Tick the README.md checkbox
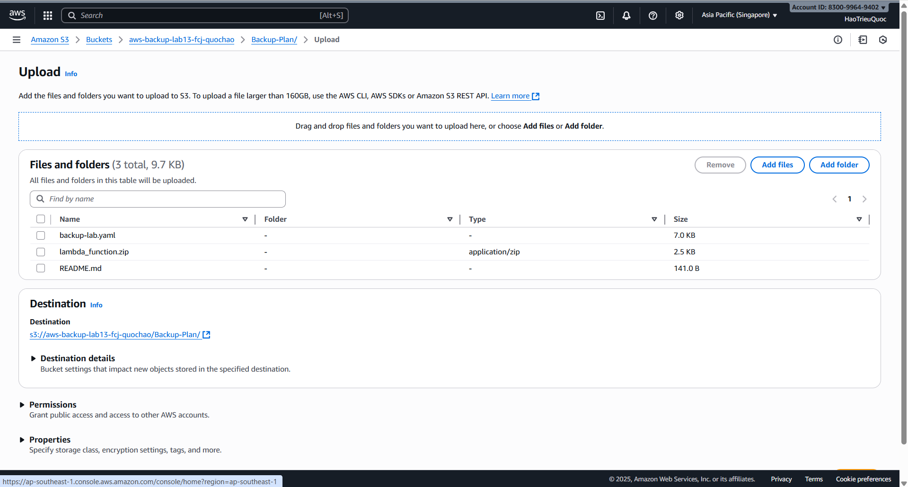 pos(41,269)
